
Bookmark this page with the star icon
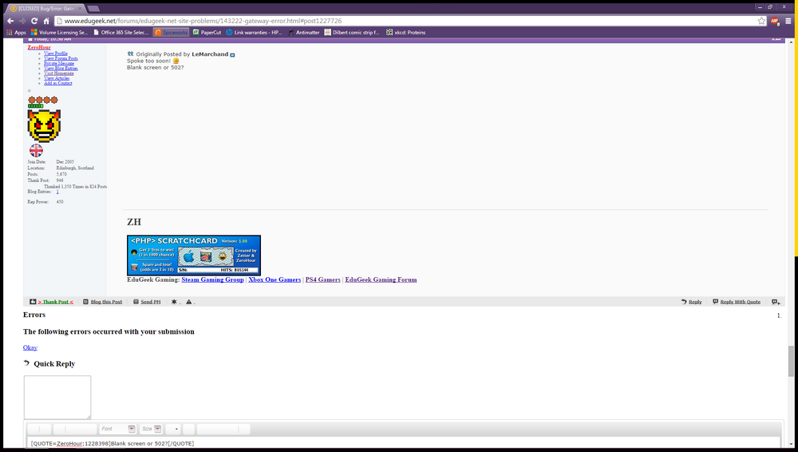[761, 21]
